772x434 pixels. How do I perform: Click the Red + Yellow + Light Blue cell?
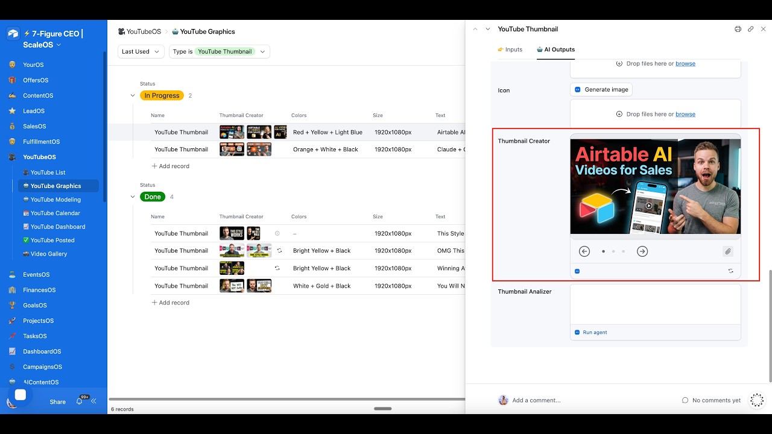(327, 132)
